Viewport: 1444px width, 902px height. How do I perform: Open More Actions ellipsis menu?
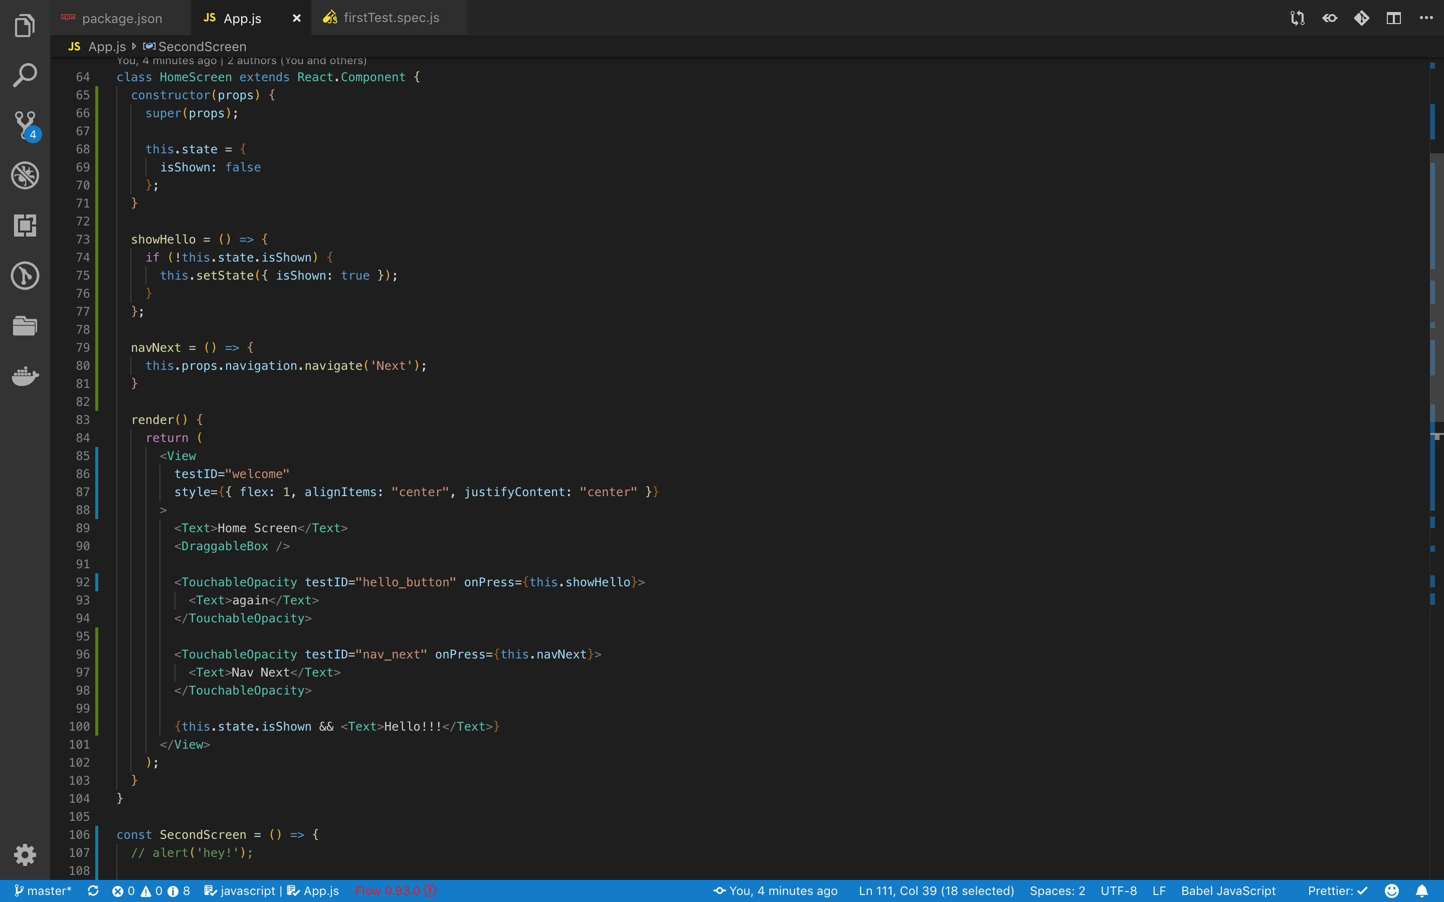[x=1426, y=18]
